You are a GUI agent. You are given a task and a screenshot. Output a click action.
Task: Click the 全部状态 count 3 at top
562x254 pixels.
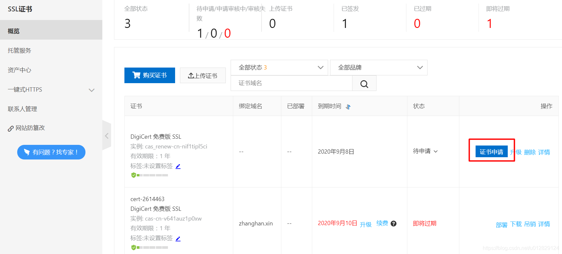128,23
